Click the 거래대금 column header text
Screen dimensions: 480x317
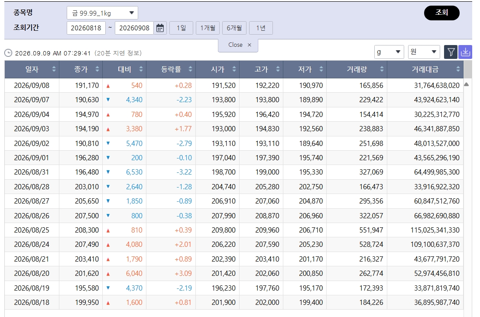tap(425, 69)
